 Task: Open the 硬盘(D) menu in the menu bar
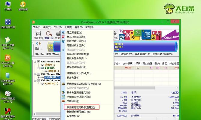(46, 27)
